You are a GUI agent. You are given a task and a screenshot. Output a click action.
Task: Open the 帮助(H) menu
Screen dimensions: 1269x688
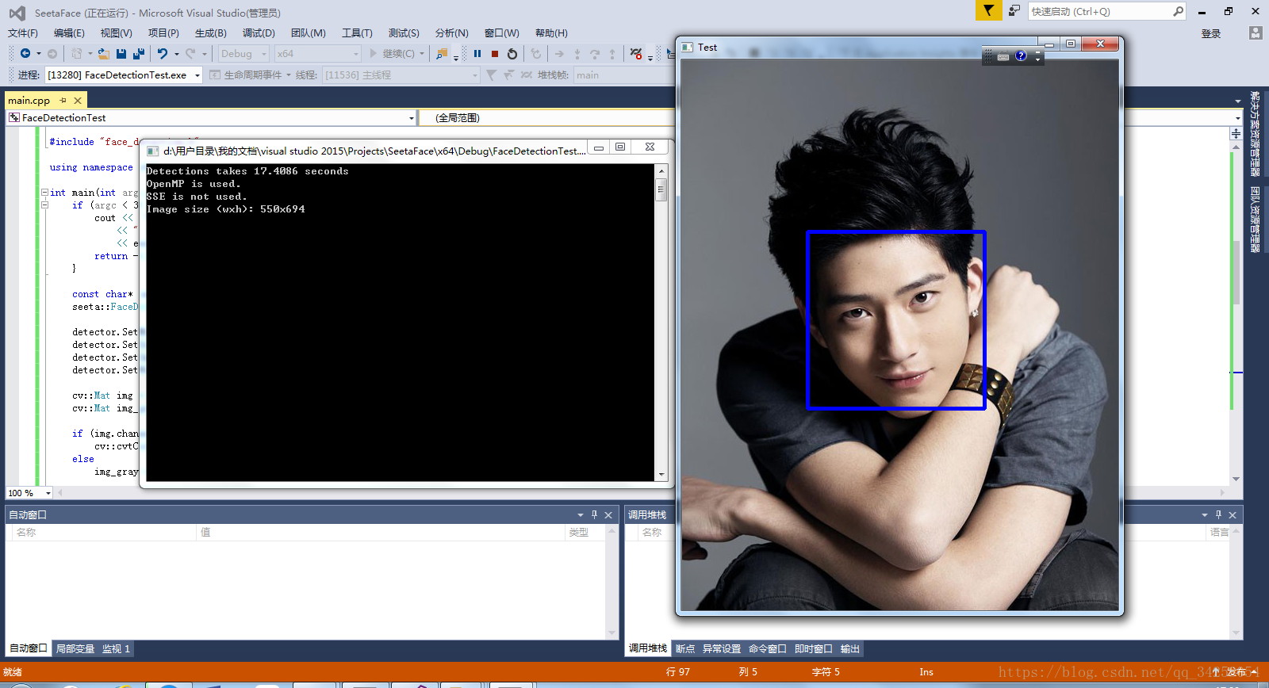(x=551, y=33)
